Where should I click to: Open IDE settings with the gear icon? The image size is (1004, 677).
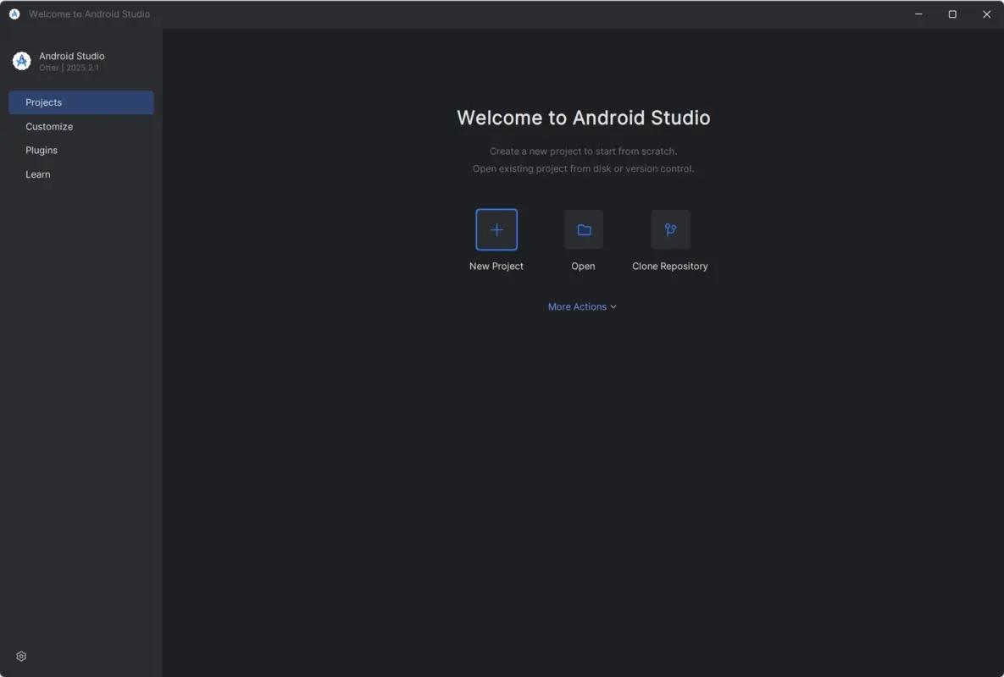[x=21, y=656]
